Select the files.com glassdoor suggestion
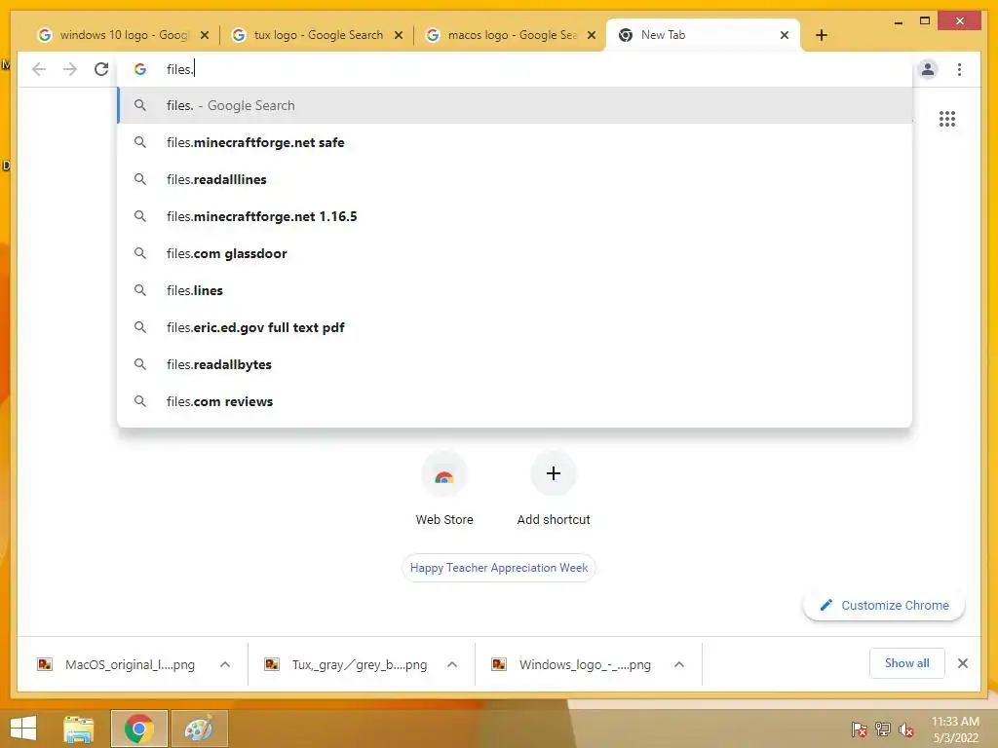 (515, 253)
